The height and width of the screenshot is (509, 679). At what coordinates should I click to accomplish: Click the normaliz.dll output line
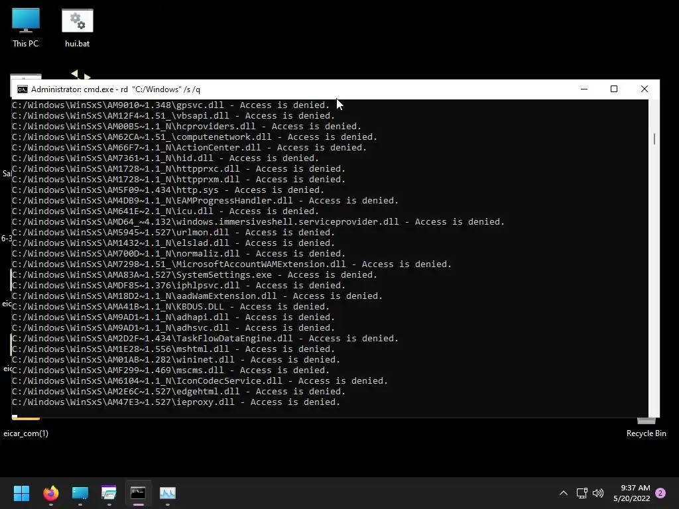click(178, 254)
